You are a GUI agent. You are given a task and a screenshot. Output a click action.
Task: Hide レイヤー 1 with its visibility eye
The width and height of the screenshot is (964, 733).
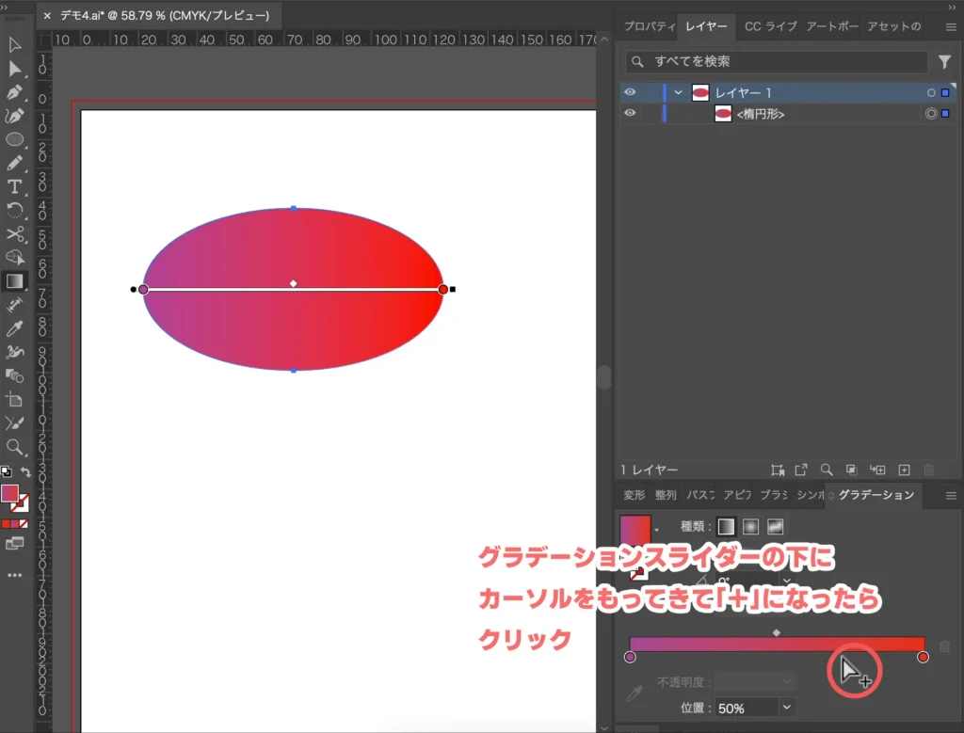point(631,93)
